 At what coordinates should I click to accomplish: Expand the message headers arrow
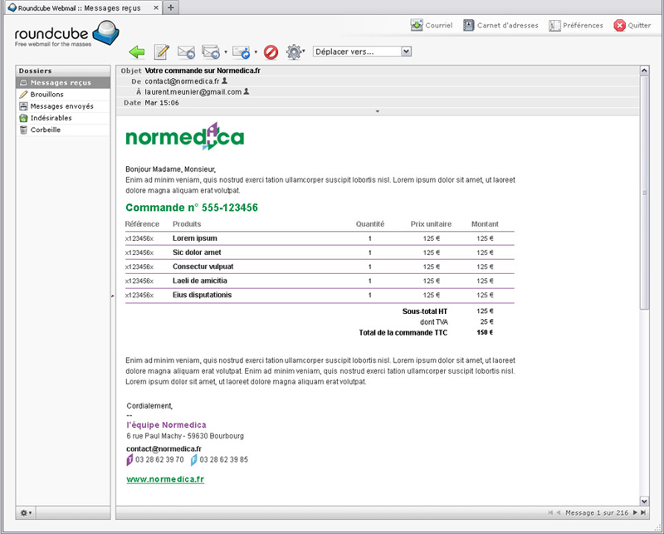[378, 111]
